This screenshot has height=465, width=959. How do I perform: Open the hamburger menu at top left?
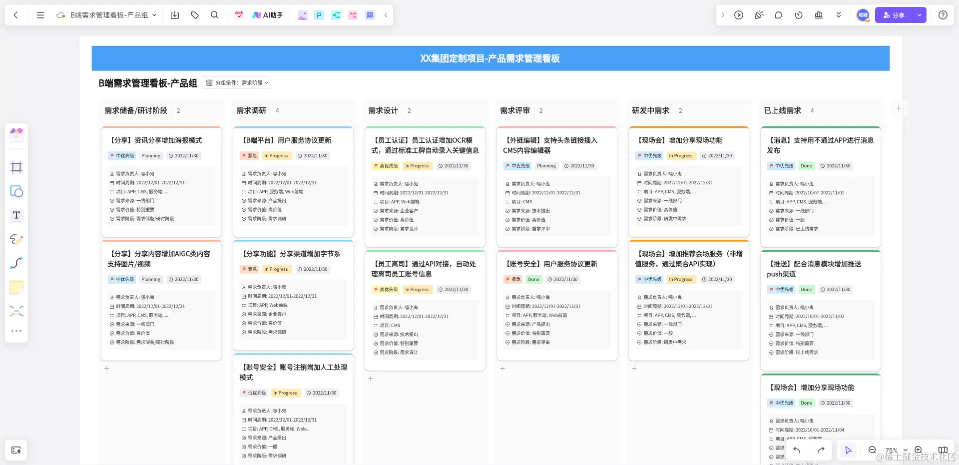click(40, 15)
